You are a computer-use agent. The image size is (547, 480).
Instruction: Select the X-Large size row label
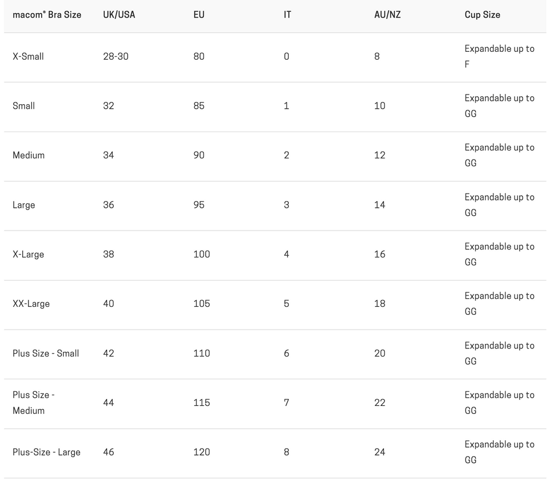click(x=28, y=255)
